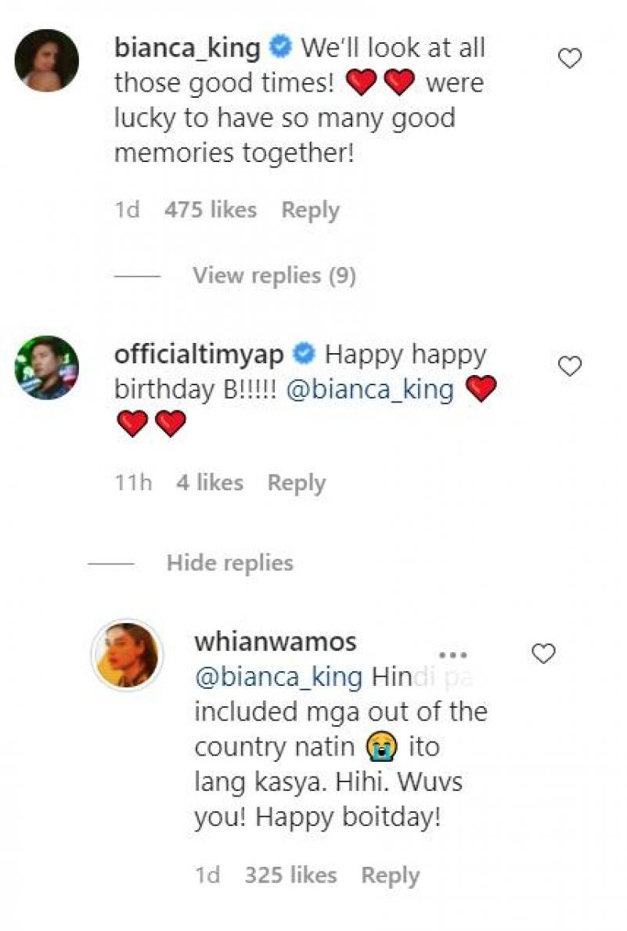Open bianca_king's profile picture
Viewport: 627px width, 931px height.
[x=47, y=60]
